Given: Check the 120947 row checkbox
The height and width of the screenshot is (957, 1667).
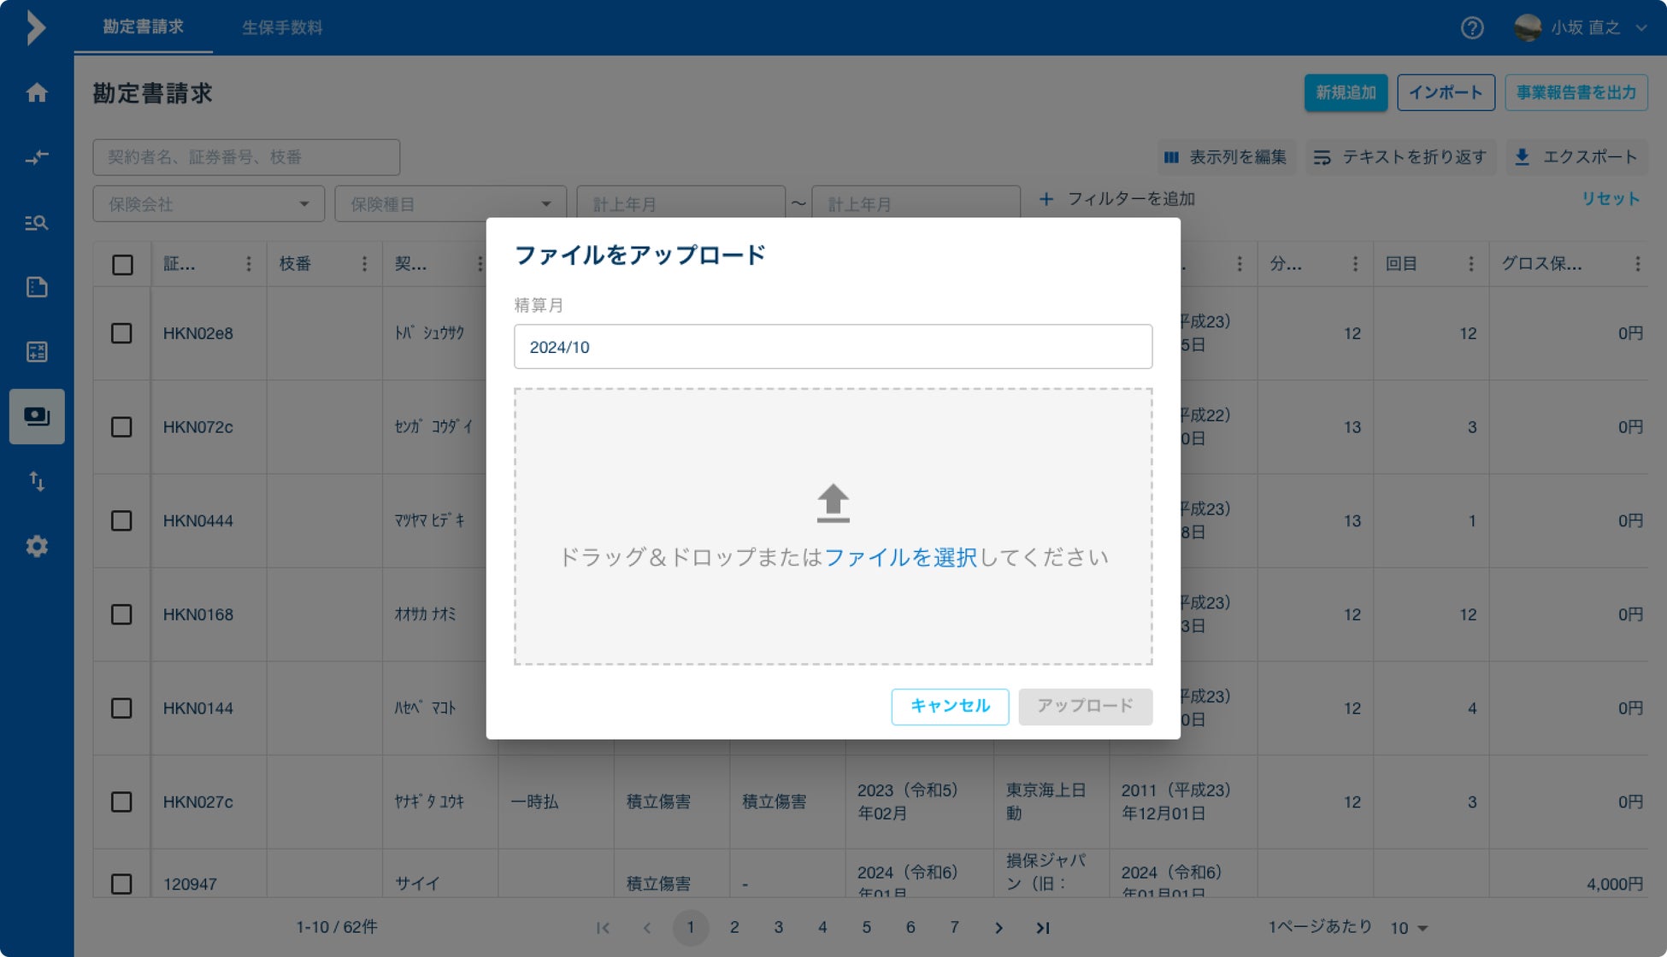Looking at the screenshot, I should pos(121,884).
